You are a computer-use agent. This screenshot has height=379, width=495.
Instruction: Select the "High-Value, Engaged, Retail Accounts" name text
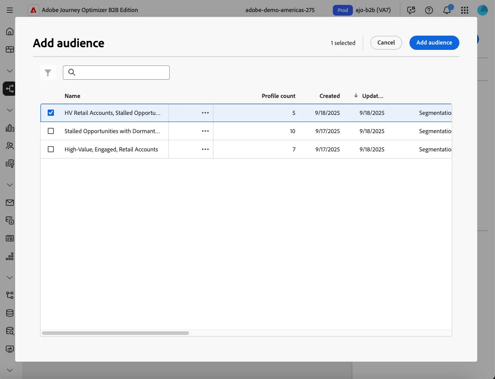tap(111, 150)
